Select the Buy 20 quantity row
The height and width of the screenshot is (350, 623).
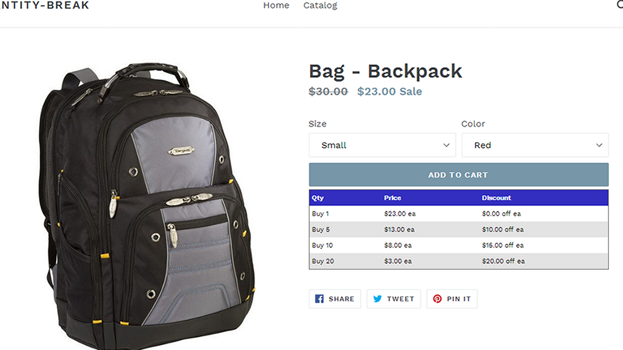pos(458,261)
